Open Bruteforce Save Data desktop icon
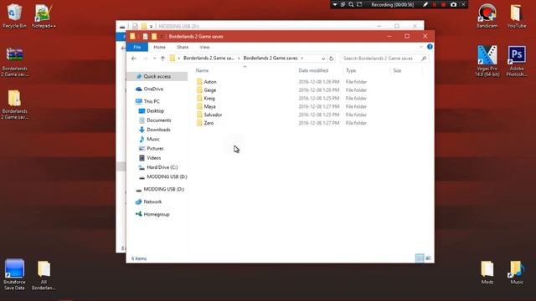 click(x=14, y=275)
